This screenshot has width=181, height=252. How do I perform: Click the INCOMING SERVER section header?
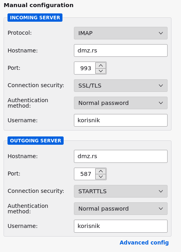(35, 17)
